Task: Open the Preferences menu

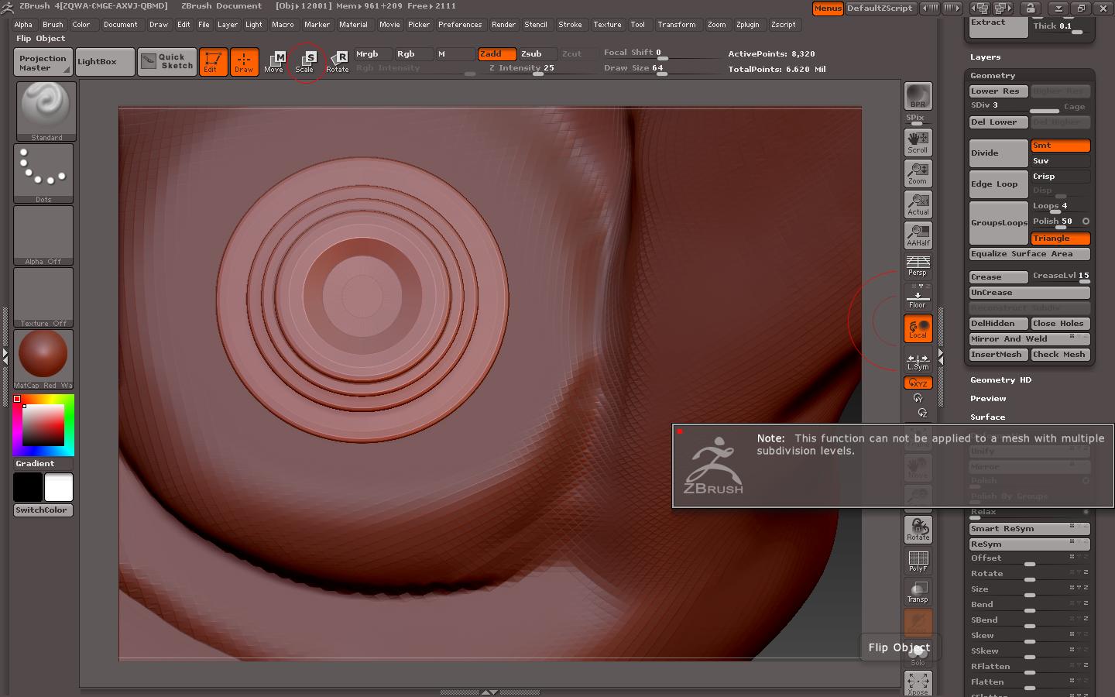Action: (x=460, y=25)
